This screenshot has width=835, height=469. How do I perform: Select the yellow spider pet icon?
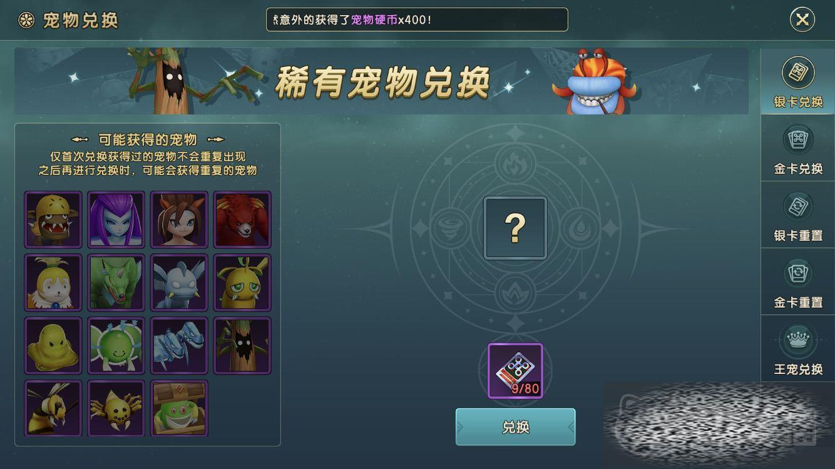click(x=116, y=408)
